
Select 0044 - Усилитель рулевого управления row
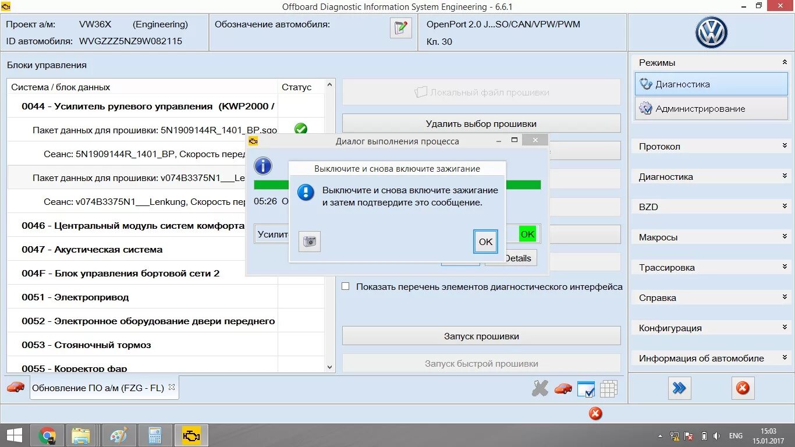(166, 106)
